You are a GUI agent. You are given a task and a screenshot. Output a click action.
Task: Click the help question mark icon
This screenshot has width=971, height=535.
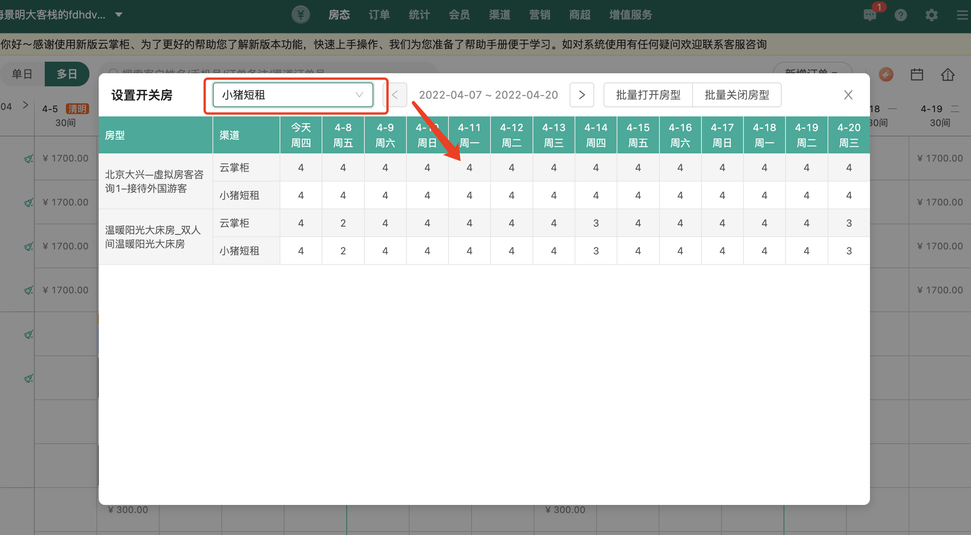(900, 15)
